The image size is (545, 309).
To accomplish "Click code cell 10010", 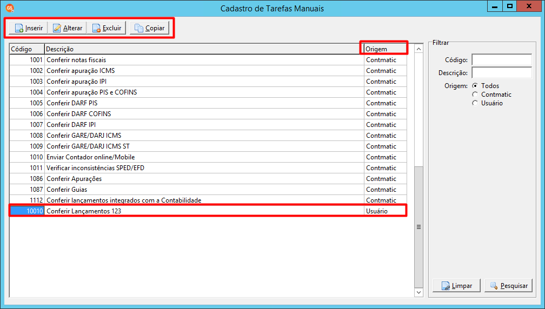I will point(27,211).
